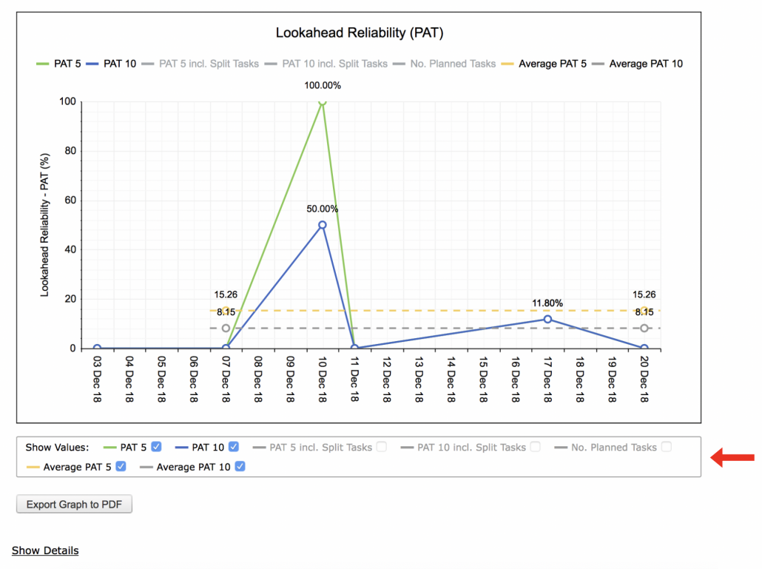Viewport: 762px width, 569px height.
Task: Uncheck the Average PAT 10 checkbox
Action: point(240,466)
